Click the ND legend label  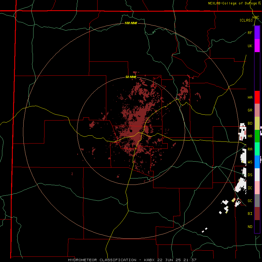[250, 227]
